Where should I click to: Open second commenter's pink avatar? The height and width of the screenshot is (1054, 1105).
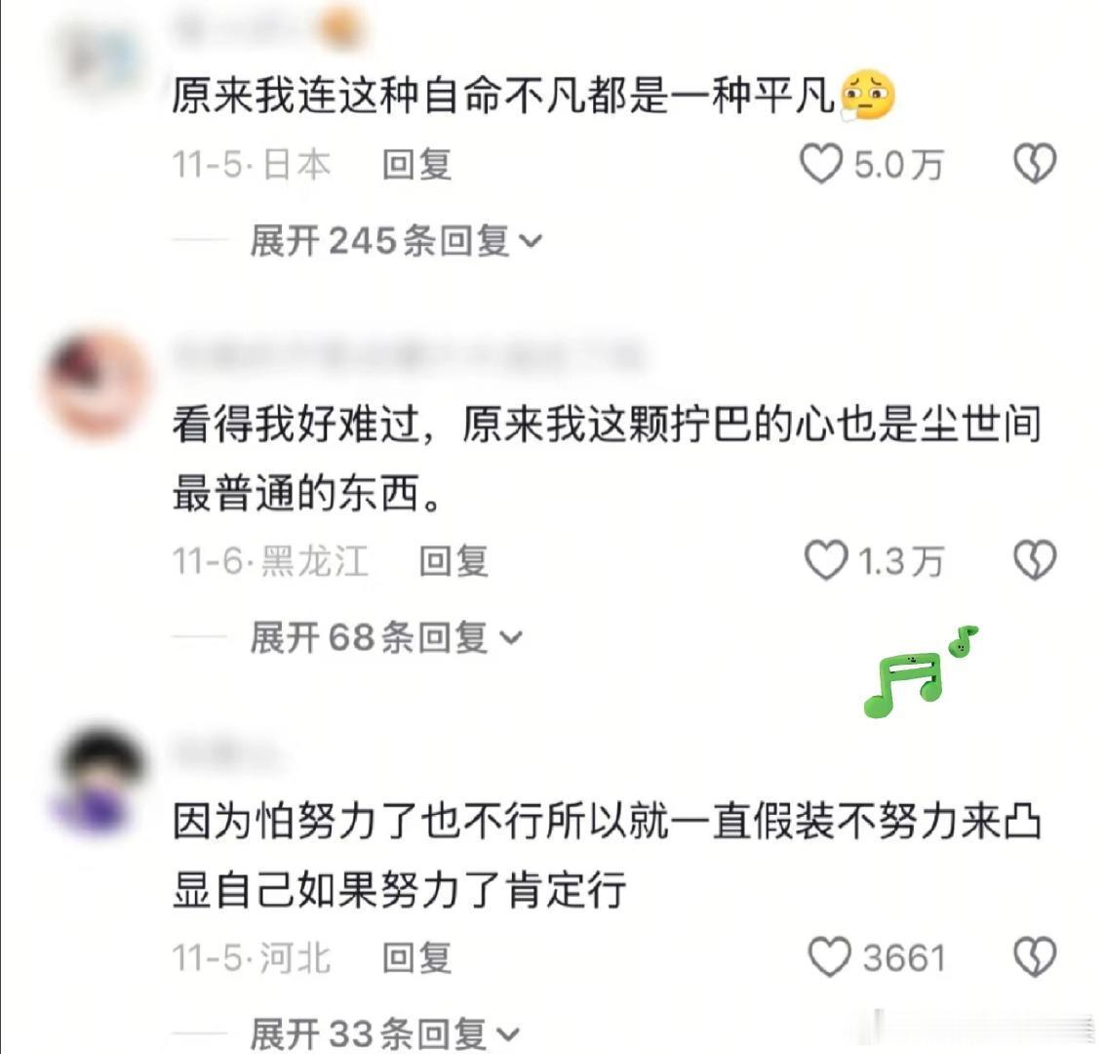(x=97, y=385)
